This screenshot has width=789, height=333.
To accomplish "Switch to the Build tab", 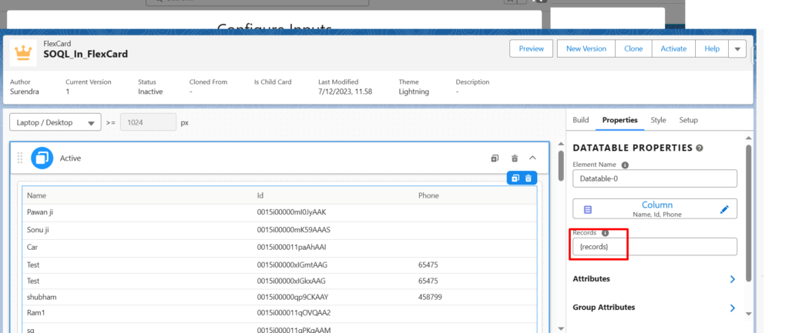I will pos(581,120).
